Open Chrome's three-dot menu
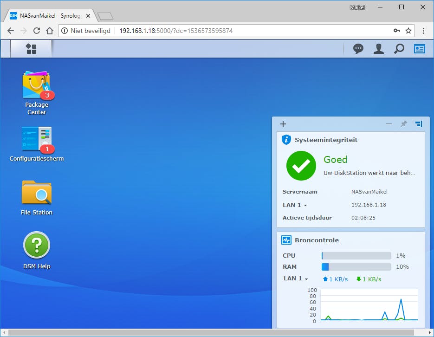Image resolution: width=434 pixels, height=337 pixels. (x=423, y=31)
